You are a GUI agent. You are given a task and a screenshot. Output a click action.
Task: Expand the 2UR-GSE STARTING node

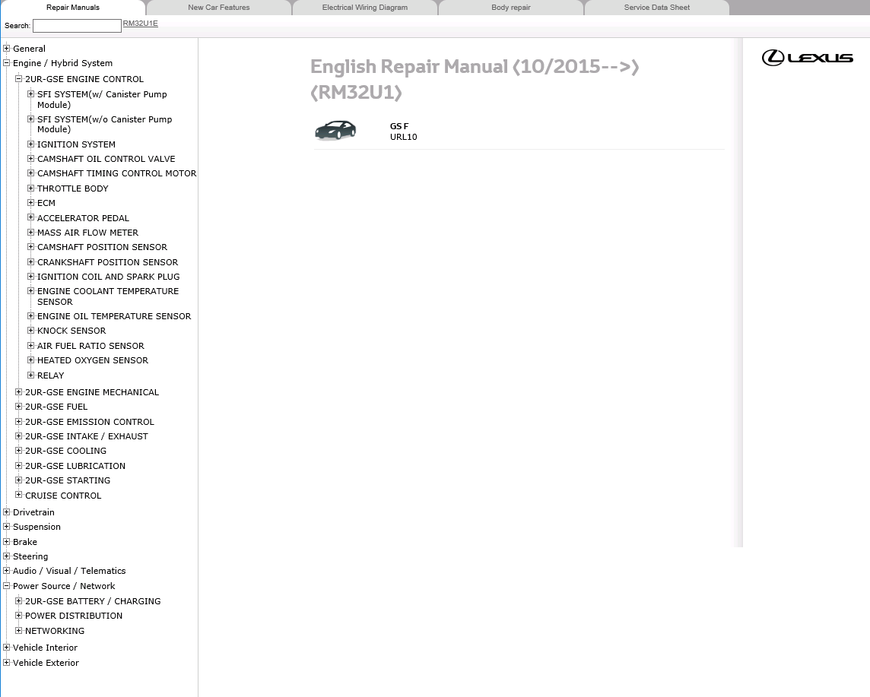pyautogui.click(x=19, y=480)
